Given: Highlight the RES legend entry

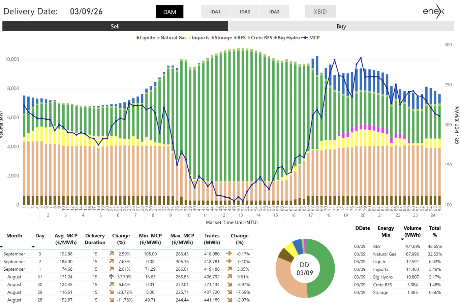Looking at the screenshot, I should 240,38.
